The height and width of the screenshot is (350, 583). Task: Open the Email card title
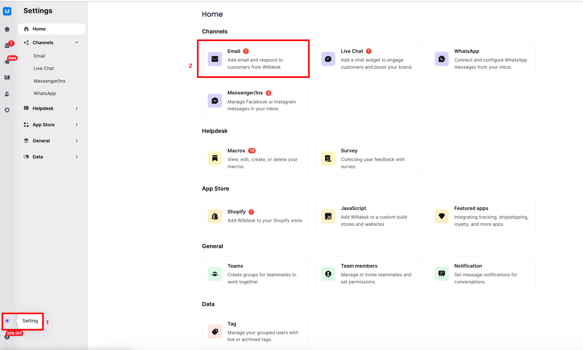point(234,51)
